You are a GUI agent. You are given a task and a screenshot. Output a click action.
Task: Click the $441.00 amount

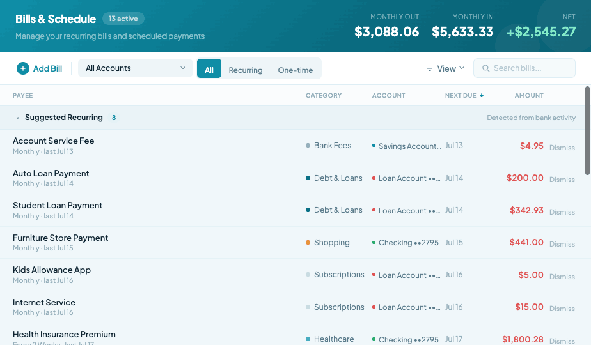click(x=526, y=242)
